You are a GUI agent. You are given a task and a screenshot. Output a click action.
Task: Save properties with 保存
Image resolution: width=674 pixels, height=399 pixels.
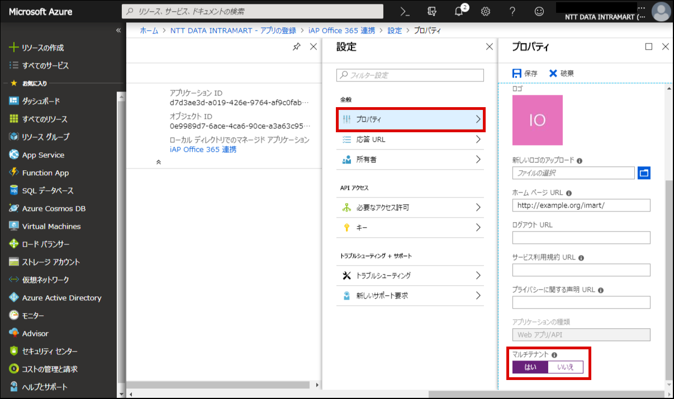pos(525,73)
